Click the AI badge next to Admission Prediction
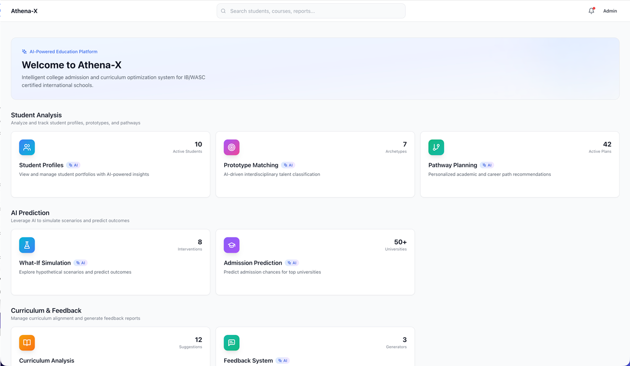The width and height of the screenshot is (630, 366). coord(292,263)
